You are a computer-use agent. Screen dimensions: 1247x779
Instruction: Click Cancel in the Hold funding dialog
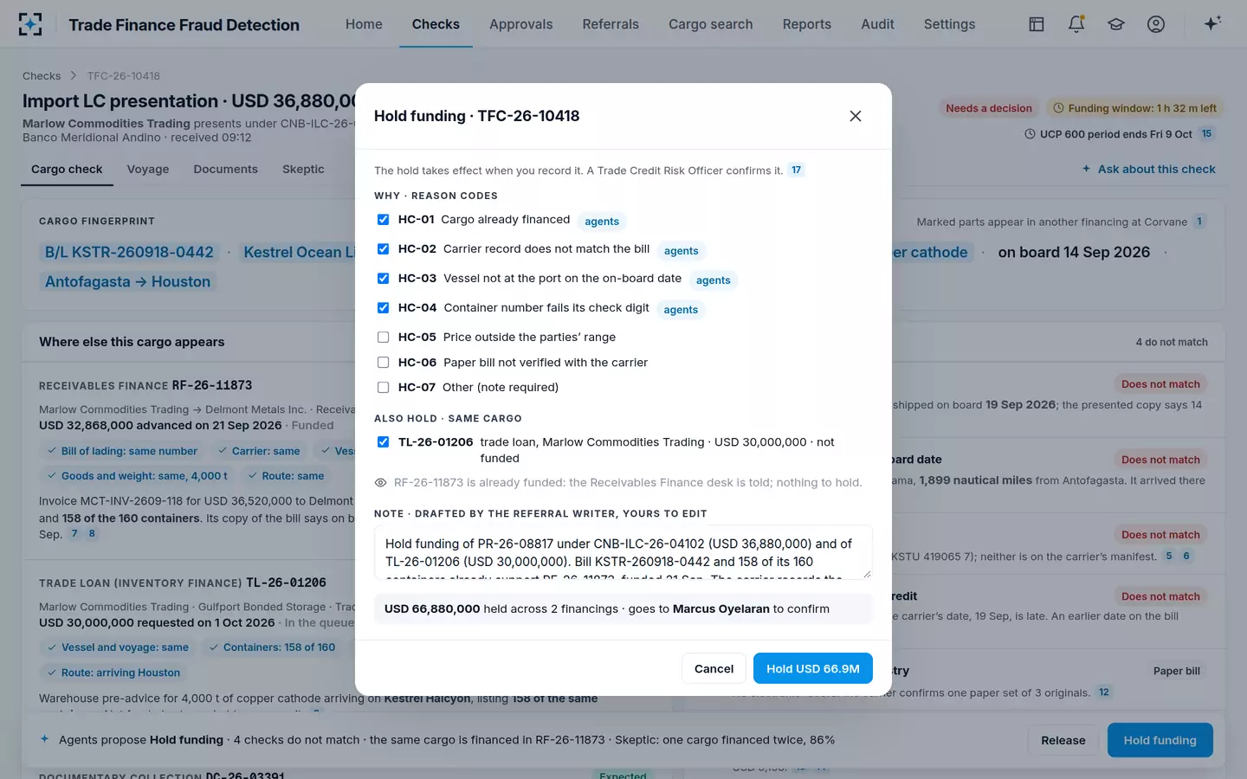[714, 668]
